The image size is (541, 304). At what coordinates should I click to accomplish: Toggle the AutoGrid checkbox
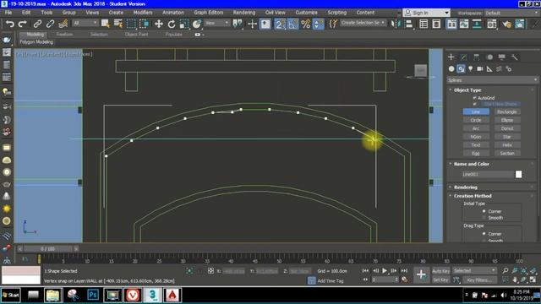coord(475,98)
